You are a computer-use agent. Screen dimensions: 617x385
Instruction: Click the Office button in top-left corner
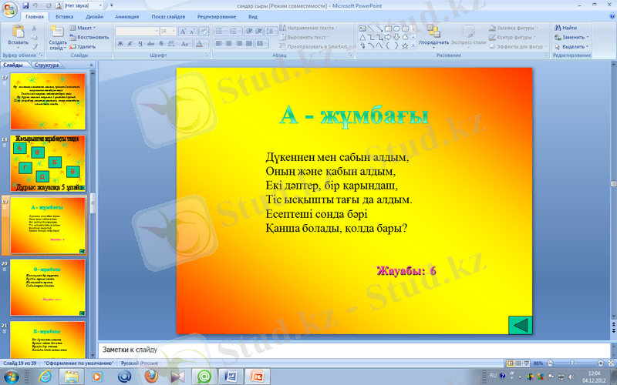pyautogui.click(x=9, y=9)
